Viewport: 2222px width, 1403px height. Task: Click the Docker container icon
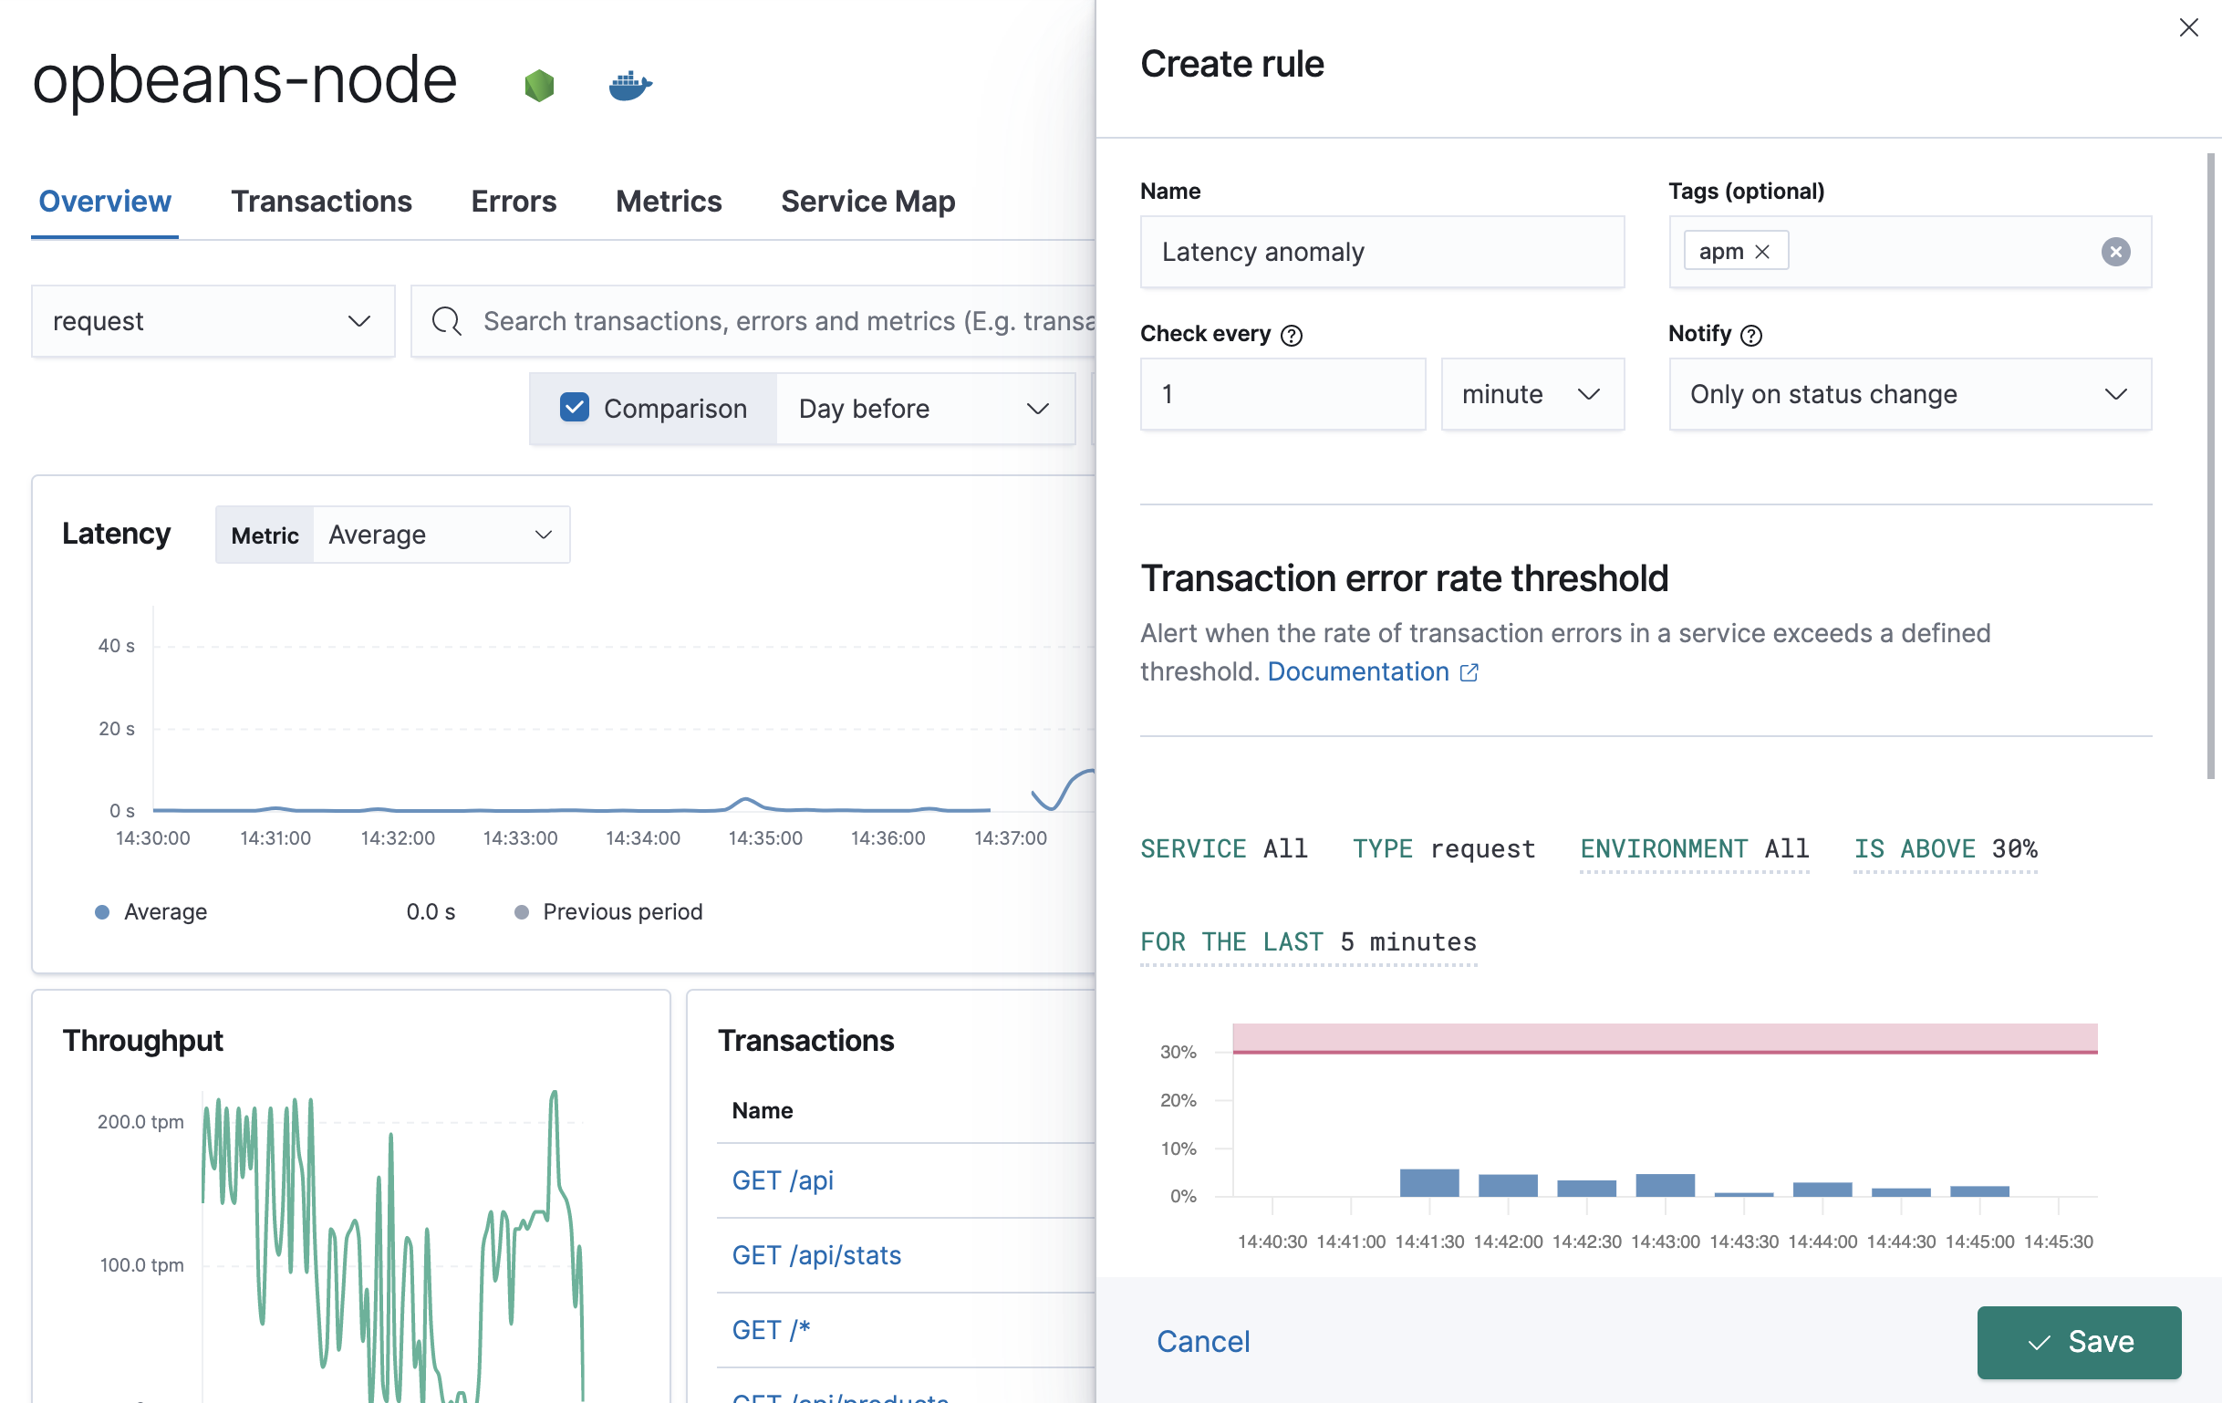point(630,85)
